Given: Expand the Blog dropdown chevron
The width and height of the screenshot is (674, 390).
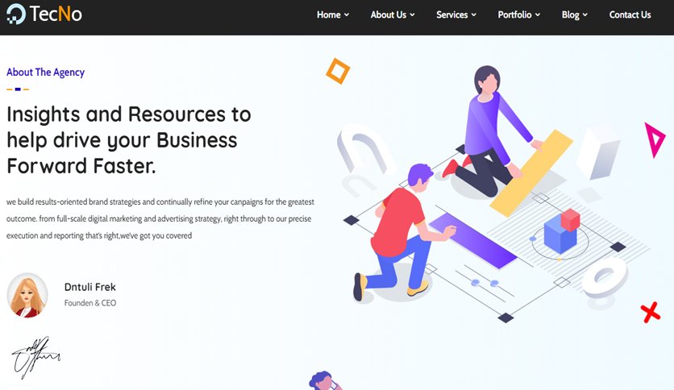Looking at the screenshot, I should pos(585,15).
